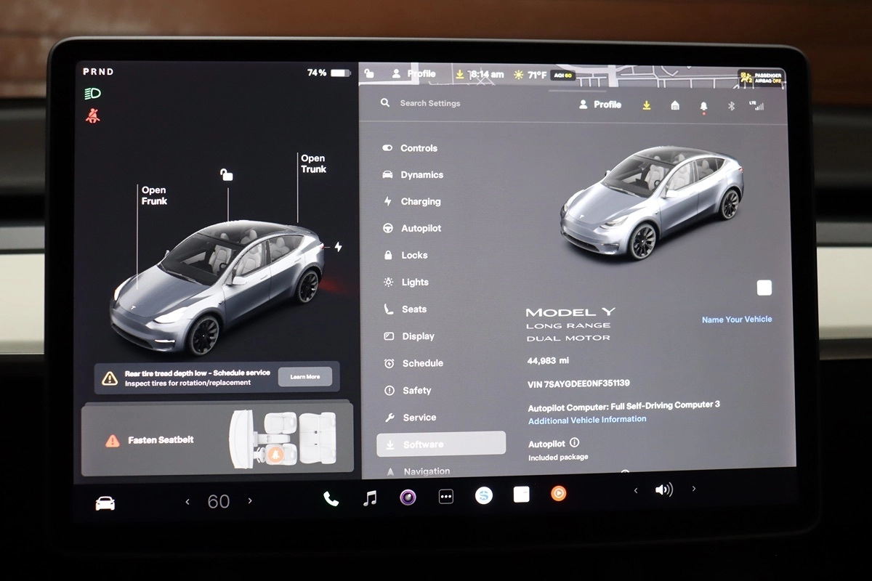Tap the tire tread warning triangle
This screenshot has height=581, width=872.
coord(110,378)
